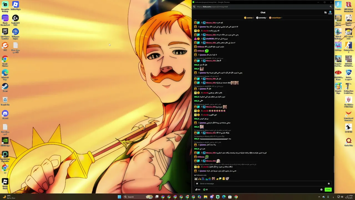Click the green Chat send button
The image size is (355, 200).
[x=328, y=190]
